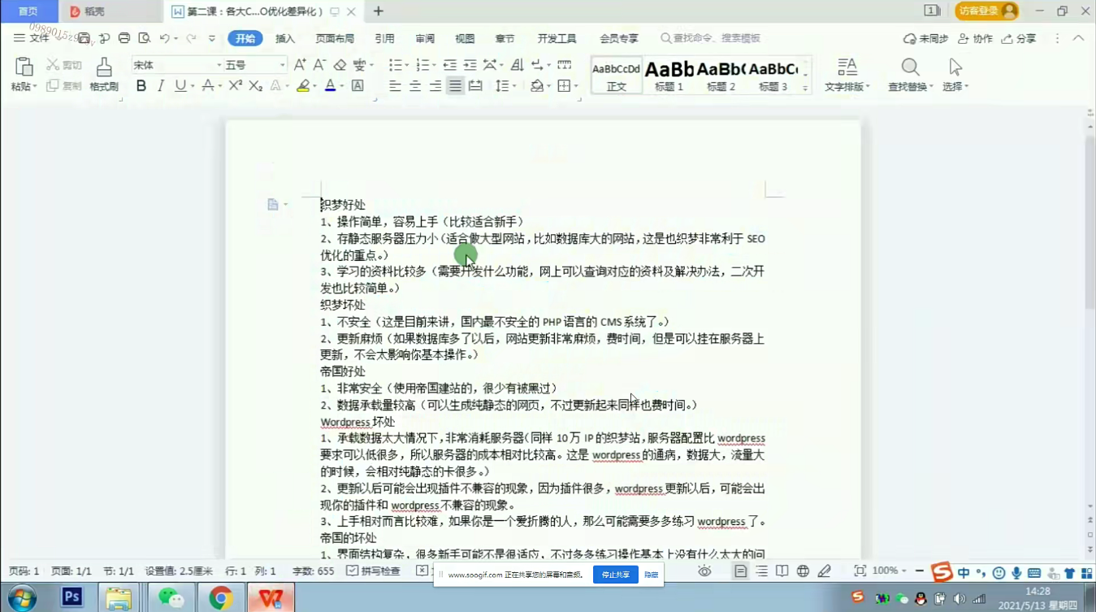This screenshot has height=612, width=1096.
Task: Open the quick access toolbar customize dropdown
Action: click(212, 38)
